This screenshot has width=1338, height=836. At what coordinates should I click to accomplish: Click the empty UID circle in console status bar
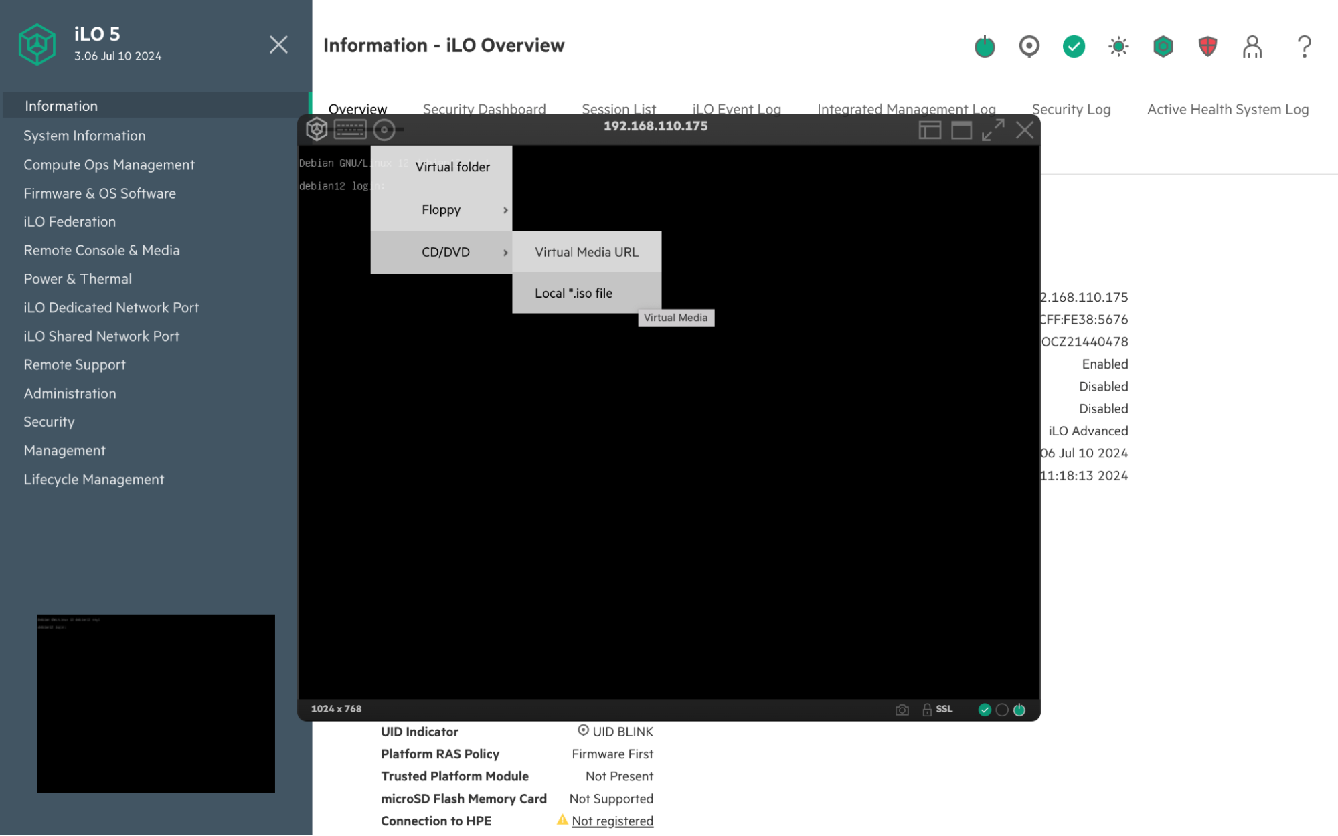(x=1002, y=710)
